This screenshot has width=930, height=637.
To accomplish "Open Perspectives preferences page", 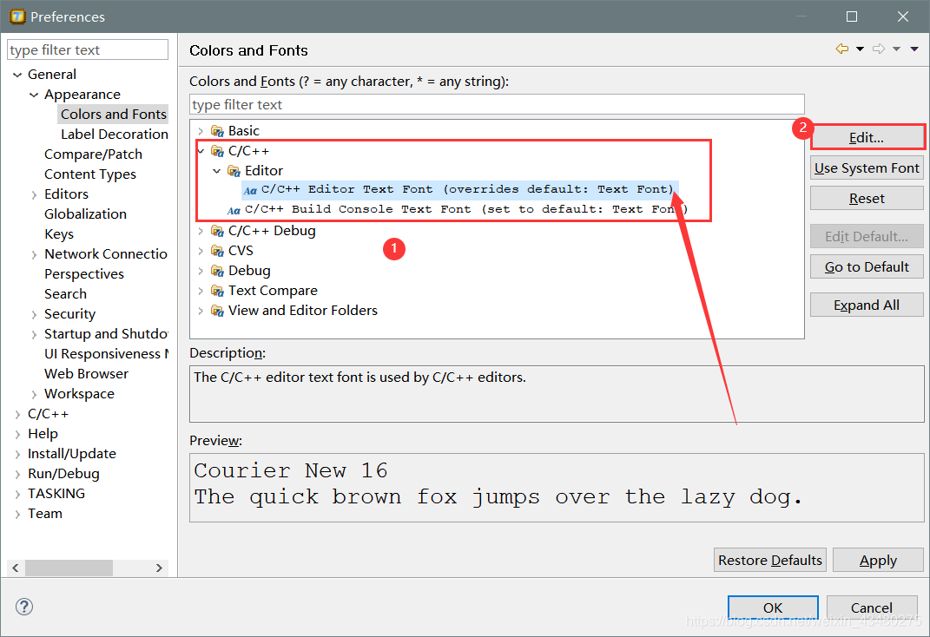I will tap(84, 274).
